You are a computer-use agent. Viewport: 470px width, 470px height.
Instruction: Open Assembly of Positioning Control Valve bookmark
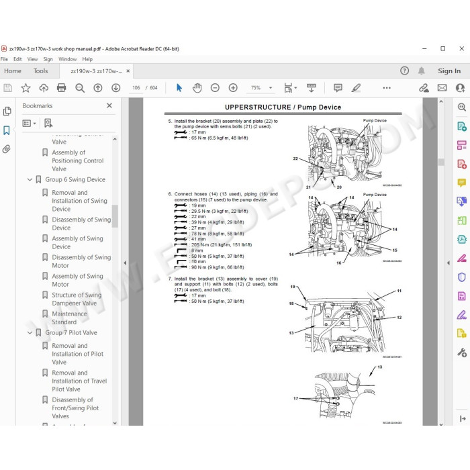78,160
